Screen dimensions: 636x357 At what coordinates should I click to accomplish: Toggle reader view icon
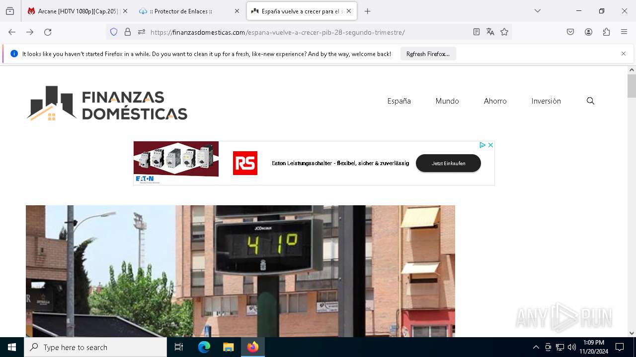pos(476,32)
